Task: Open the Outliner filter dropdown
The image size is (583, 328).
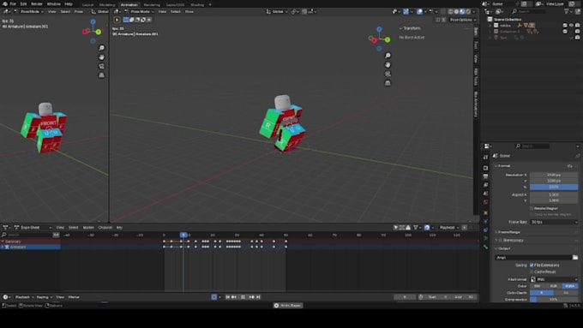Action: coord(568,11)
